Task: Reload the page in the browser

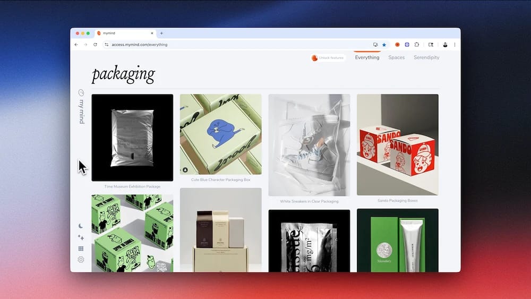Action: 95,45
